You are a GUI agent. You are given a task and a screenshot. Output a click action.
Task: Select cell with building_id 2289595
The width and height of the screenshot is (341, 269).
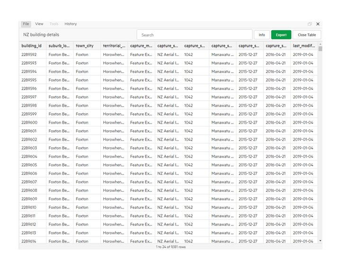click(x=32, y=80)
